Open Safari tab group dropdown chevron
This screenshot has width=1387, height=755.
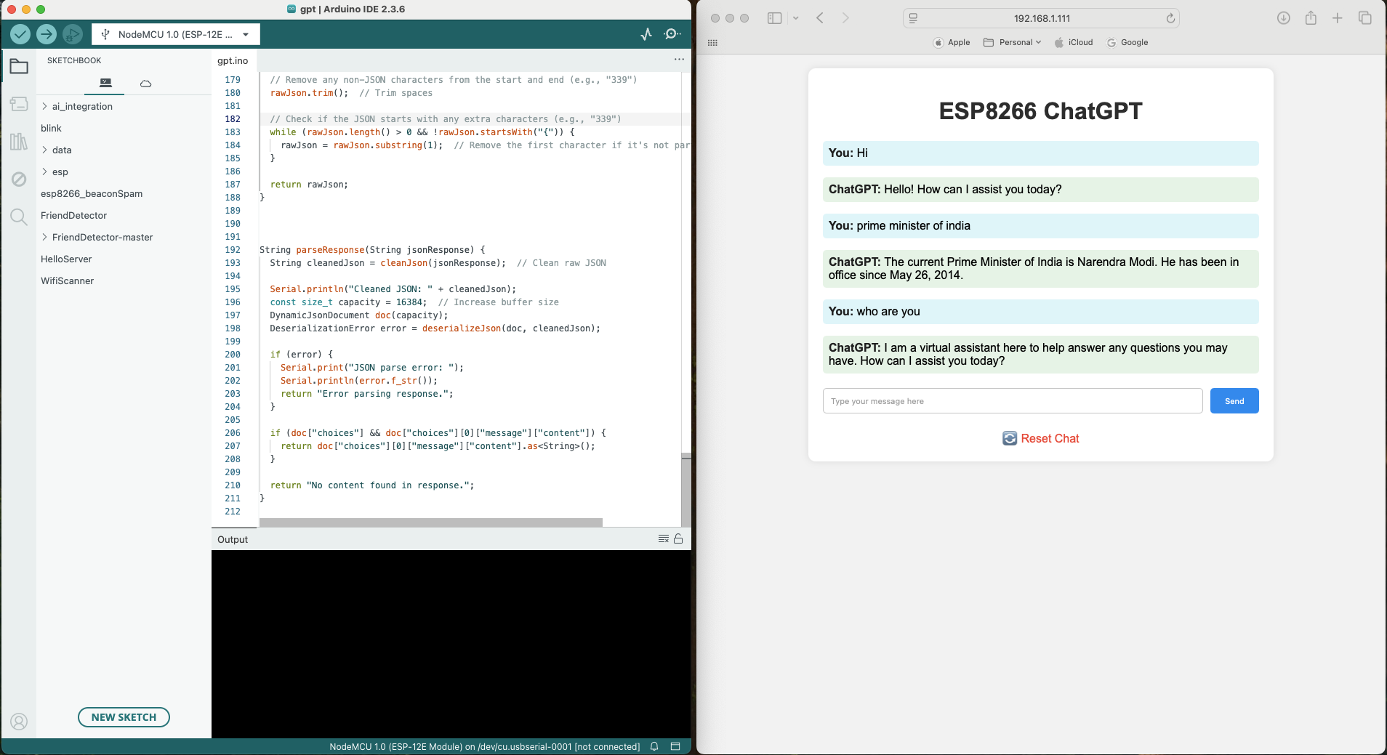796,18
